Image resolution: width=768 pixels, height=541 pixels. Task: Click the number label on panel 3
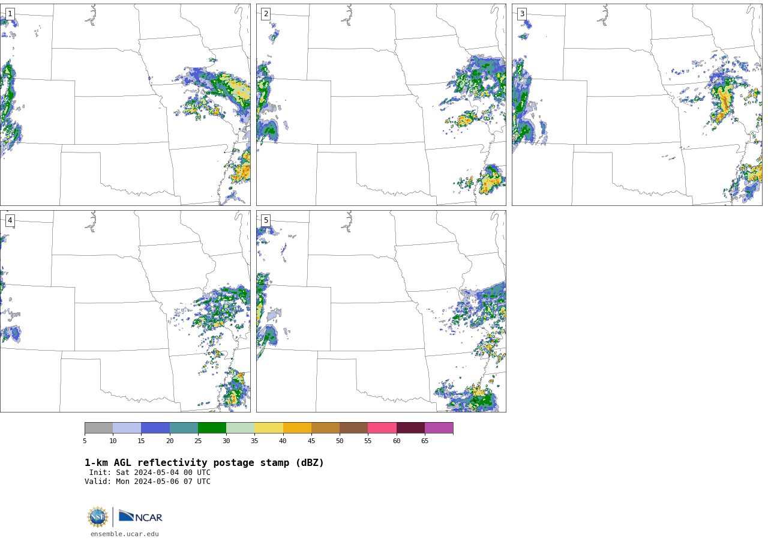click(x=521, y=14)
